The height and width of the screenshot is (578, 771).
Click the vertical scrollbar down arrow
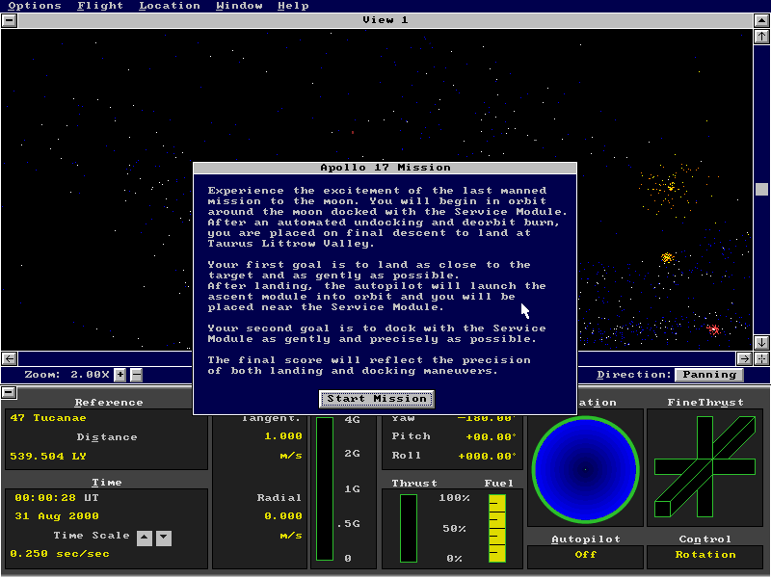click(761, 342)
